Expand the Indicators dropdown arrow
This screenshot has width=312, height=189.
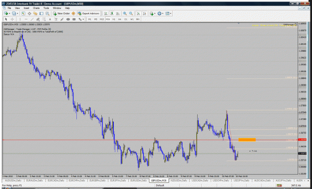click(155, 13)
